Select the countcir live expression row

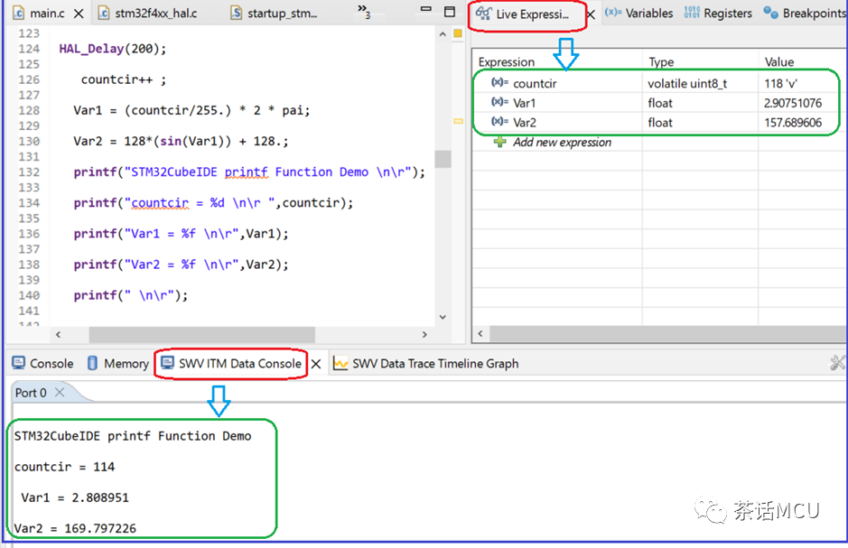click(659, 83)
